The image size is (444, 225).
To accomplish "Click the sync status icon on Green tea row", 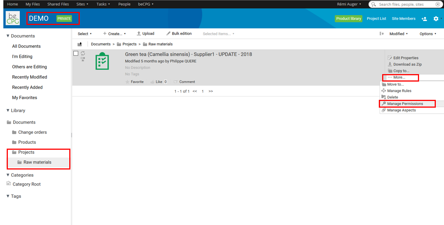I will (x=83, y=53).
